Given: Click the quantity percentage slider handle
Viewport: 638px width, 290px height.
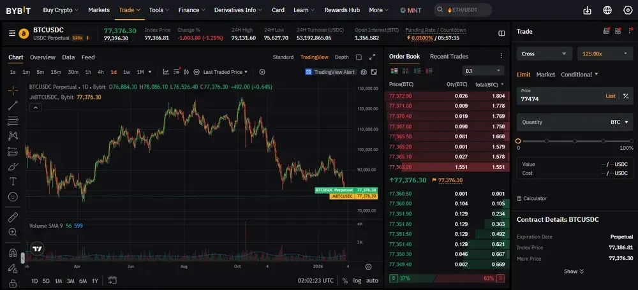Looking at the screenshot, I should click(518, 141).
